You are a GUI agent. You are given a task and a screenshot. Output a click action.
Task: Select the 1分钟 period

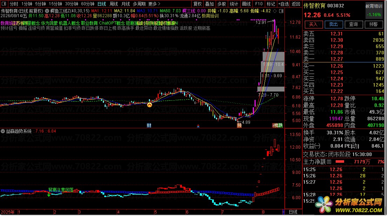pos(27,4)
